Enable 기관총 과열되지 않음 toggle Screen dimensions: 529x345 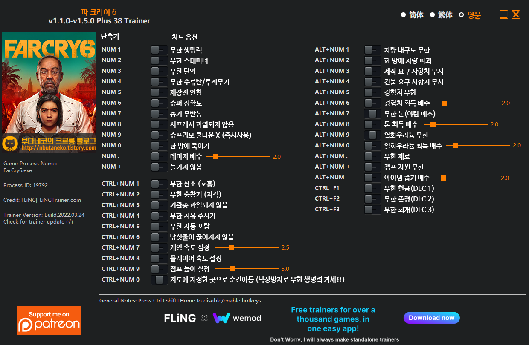[x=160, y=205]
